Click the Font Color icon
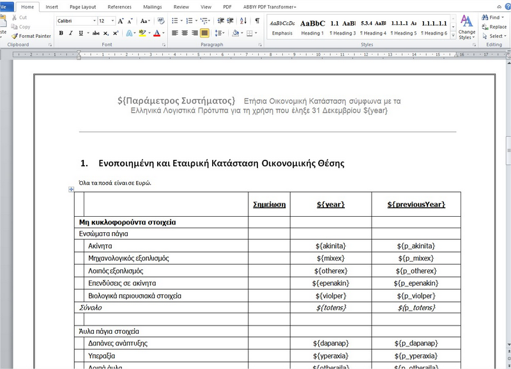The height and width of the screenshot is (369, 511). [156, 33]
